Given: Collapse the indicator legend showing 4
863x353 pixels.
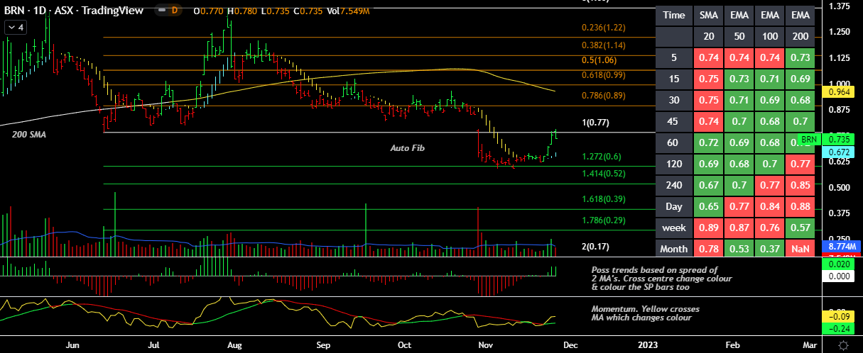Looking at the screenshot, I should (x=16, y=28).
